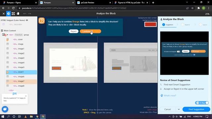Open the browser extensions puzzle icon
The width and height of the screenshot is (212, 119).
[198, 8]
